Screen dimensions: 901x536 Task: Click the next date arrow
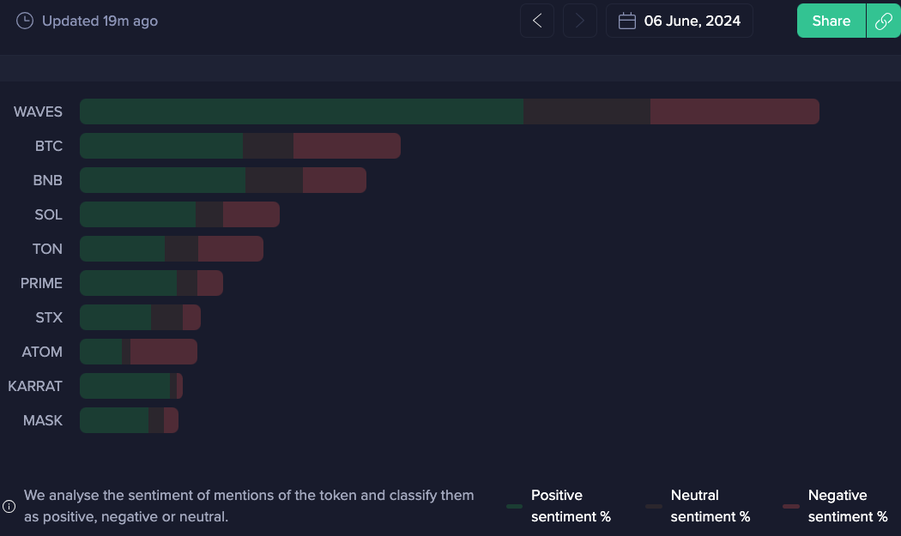pyautogui.click(x=580, y=21)
